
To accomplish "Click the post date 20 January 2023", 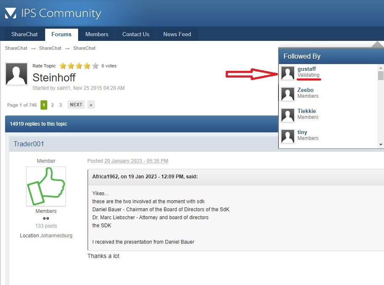I will click(x=136, y=161).
